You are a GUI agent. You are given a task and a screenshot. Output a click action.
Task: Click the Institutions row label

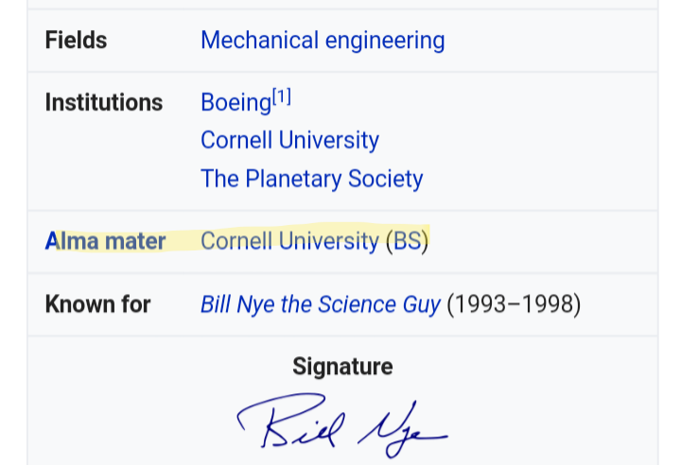(103, 102)
